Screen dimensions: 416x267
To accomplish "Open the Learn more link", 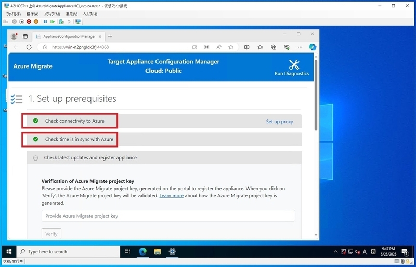I will (x=172, y=196).
